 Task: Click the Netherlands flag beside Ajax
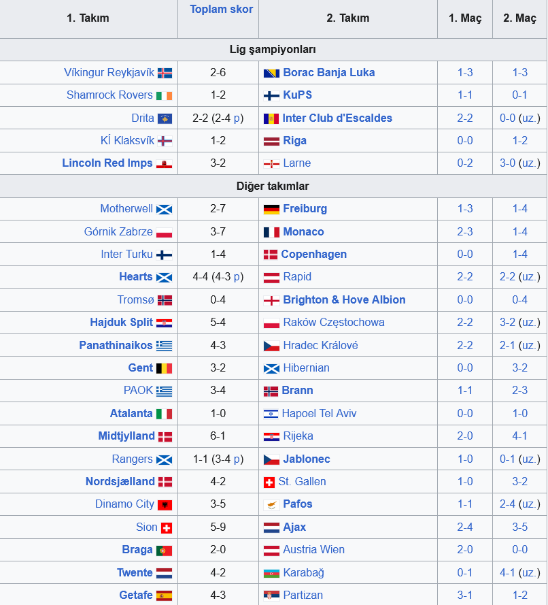[271, 527]
